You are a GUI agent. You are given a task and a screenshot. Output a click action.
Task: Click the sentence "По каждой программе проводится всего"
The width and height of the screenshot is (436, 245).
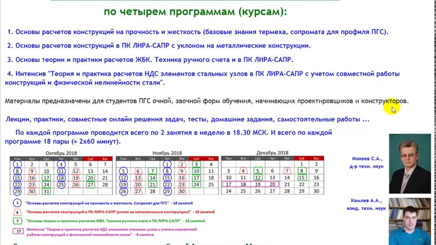coord(168,137)
